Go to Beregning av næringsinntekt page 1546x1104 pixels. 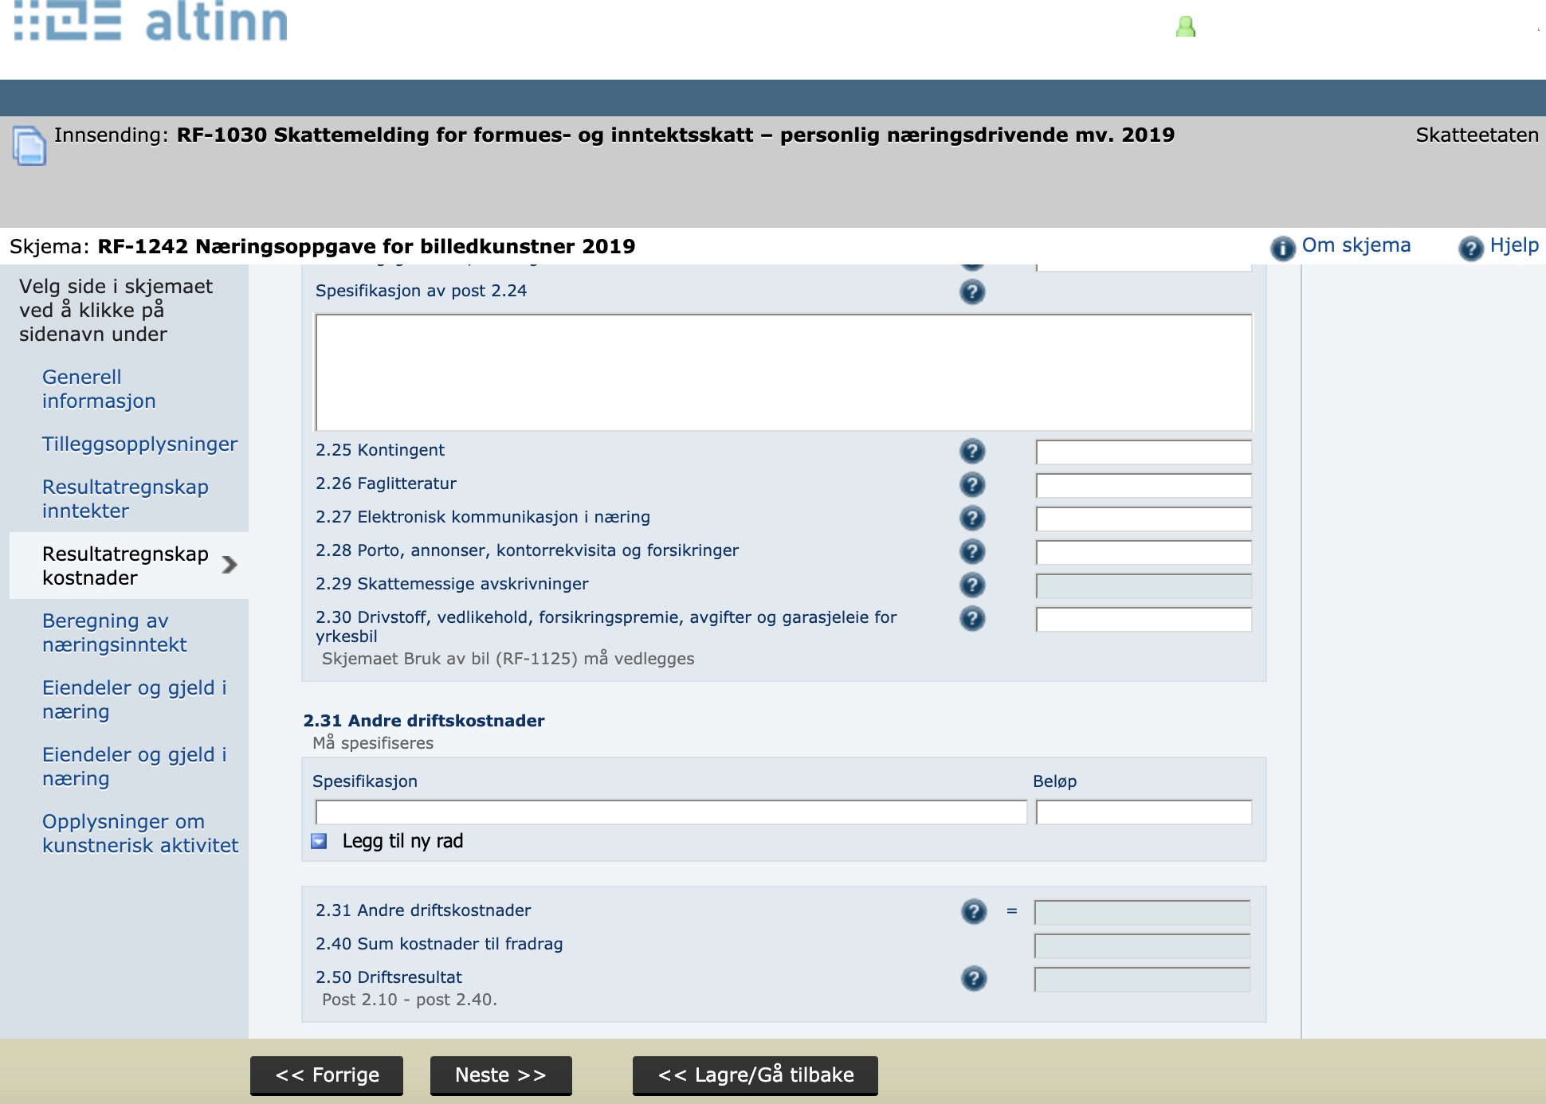coord(114,632)
